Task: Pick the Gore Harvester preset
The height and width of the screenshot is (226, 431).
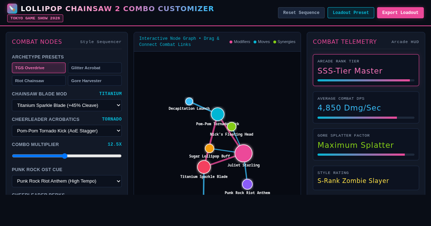Action: (x=95, y=81)
